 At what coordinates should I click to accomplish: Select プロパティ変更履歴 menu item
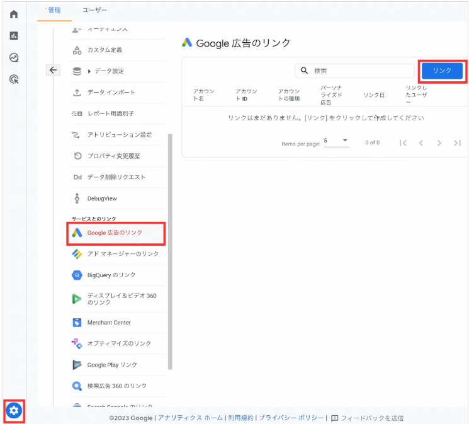coord(116,156)
